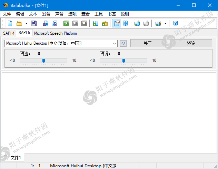Viewport: 218px width, 169px height.
Task: Minimize the Balabolka window
Action: (178, 5)
